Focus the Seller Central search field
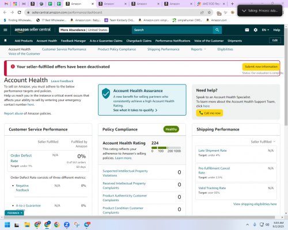 coord(172,30)
